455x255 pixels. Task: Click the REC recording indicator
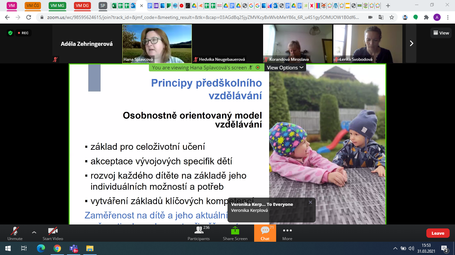click(x=23, y=33)
